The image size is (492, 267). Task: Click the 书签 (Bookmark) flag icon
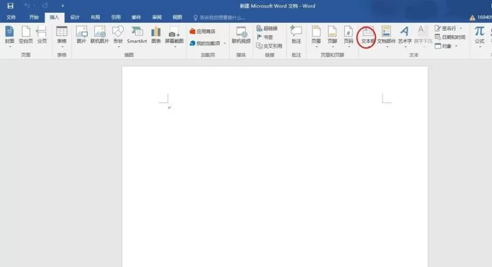coord(259,37)
